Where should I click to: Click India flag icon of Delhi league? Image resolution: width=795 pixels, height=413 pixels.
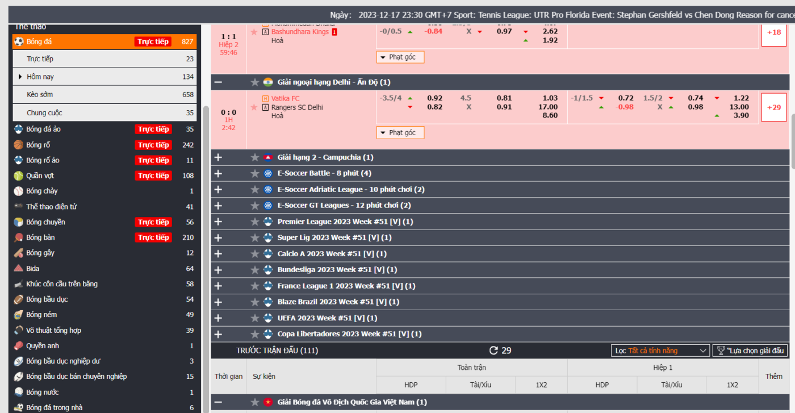coord(268,82)
